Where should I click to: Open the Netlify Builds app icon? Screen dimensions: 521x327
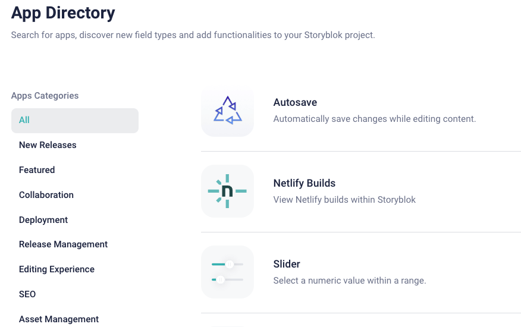(227, 191)
